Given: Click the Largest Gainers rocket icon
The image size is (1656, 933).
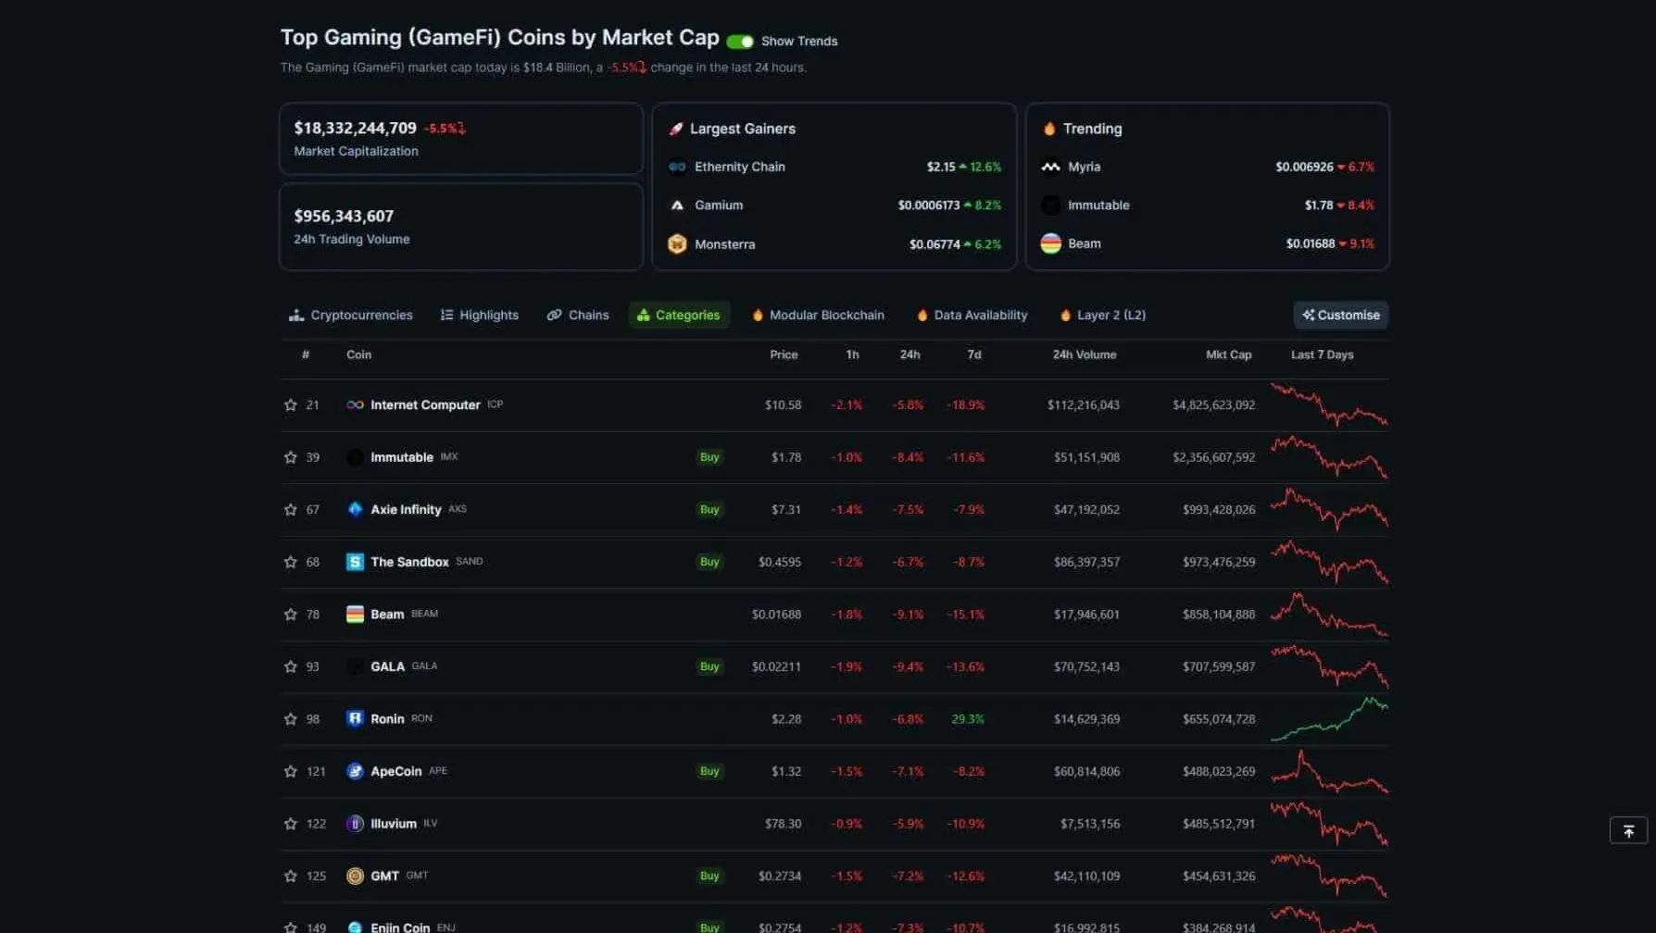Looking at the screenshot, I should (675, 129).
